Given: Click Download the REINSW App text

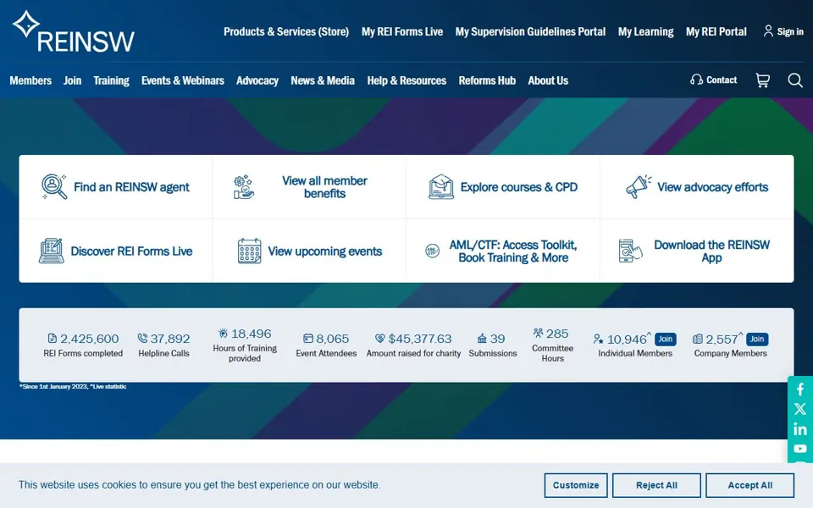Looking at the screenshot, I should point(712,251).
